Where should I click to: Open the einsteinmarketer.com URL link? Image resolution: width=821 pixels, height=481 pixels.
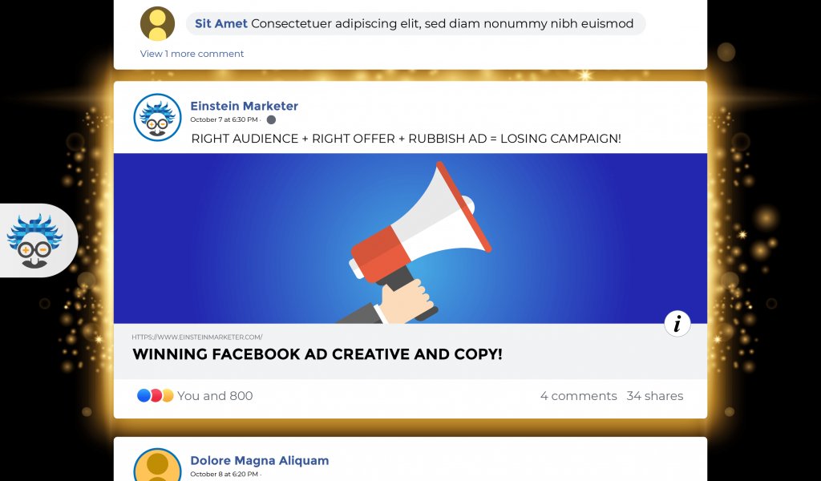[198, 337]
